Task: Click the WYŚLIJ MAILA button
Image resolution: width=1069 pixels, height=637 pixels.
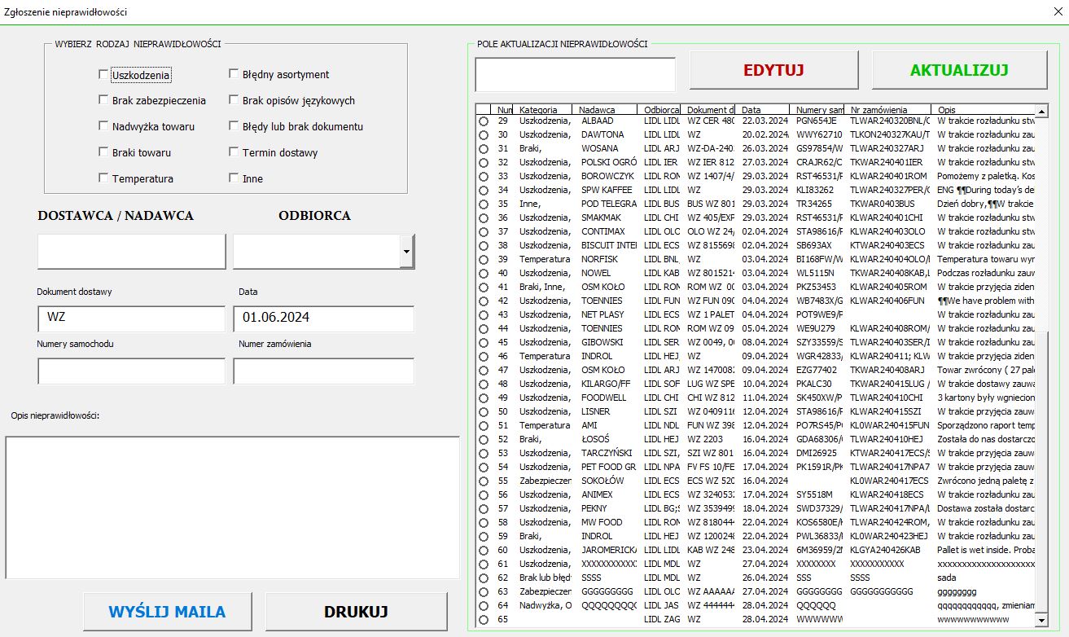Action: tap(168, 612)
